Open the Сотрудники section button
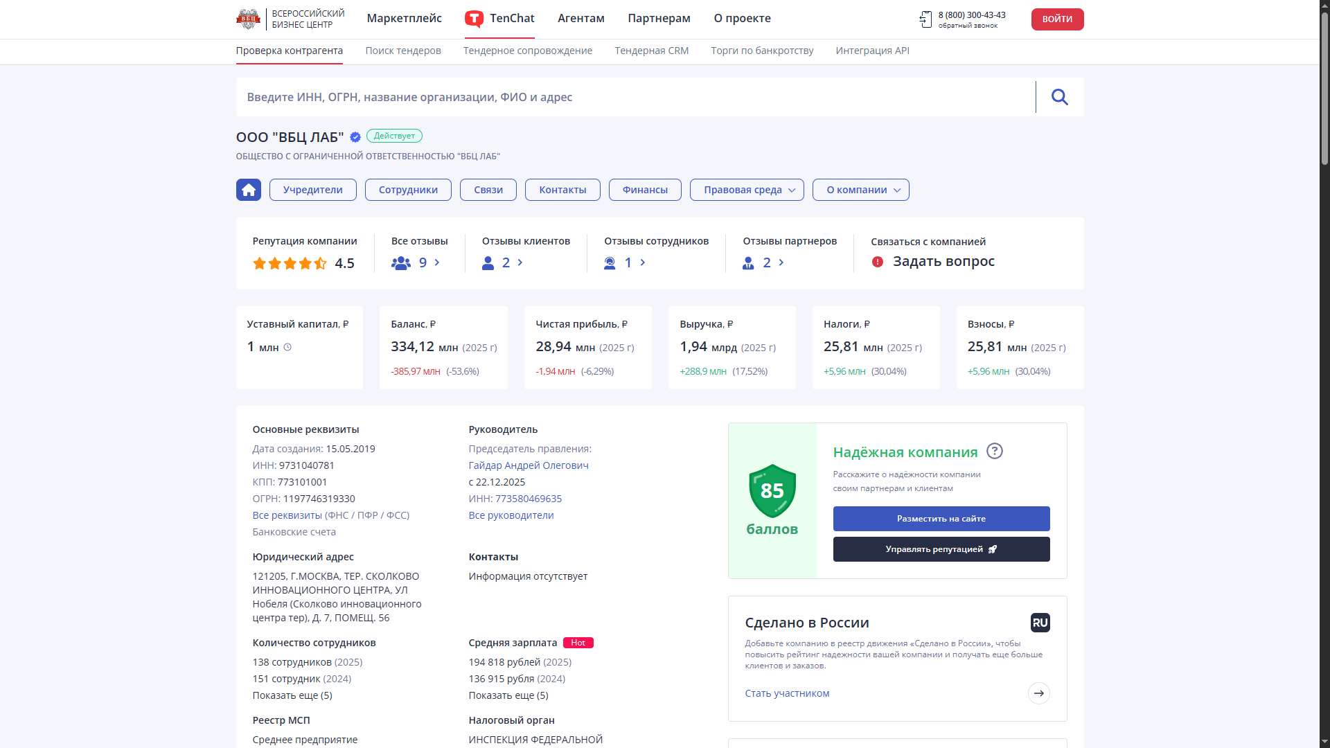This screenshot has height=748, width=1330. [x=408, y=190]
